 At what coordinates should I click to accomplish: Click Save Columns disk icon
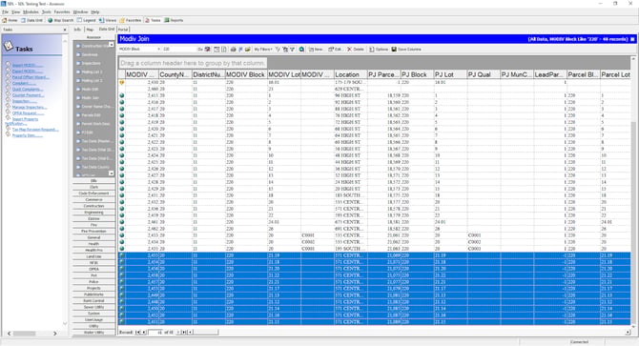394,50
